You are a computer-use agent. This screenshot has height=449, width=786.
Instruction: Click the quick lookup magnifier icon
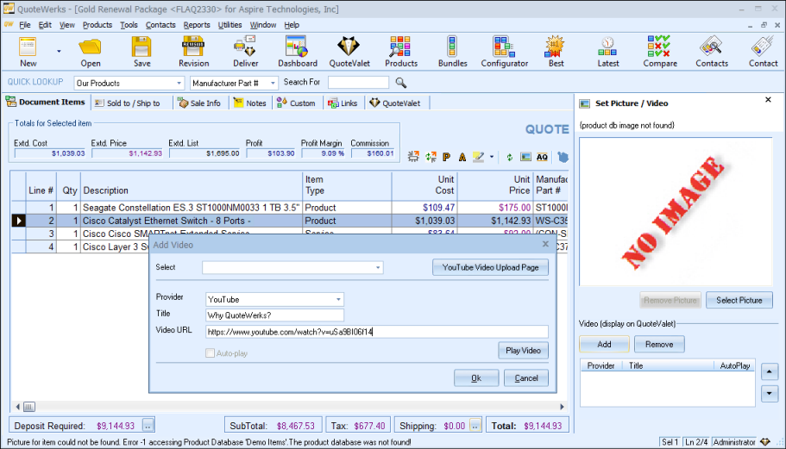click(x=400, y=83)
